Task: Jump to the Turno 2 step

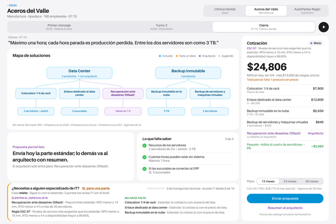Action: (161, 27)
